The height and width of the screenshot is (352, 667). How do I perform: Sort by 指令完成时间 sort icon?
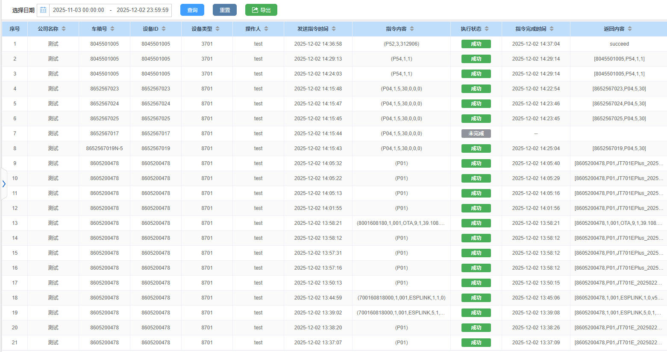[x=552, y=29]
